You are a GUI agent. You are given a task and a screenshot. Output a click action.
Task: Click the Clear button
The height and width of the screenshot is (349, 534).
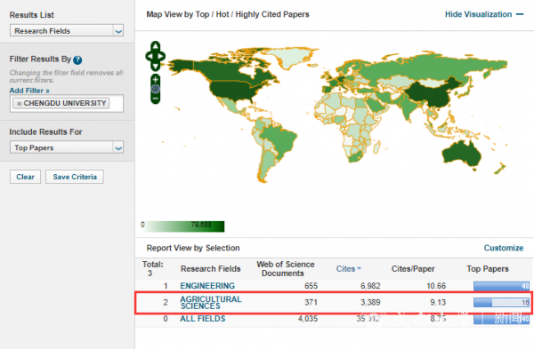click(25, 177)
